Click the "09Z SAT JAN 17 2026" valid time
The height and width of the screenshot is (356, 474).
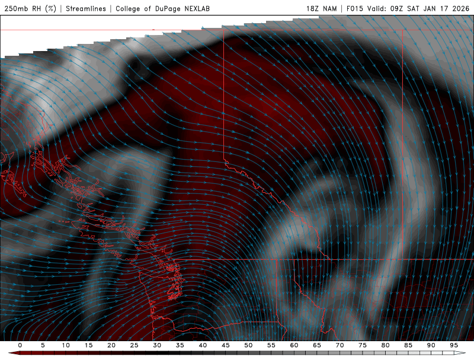point(430,8)
